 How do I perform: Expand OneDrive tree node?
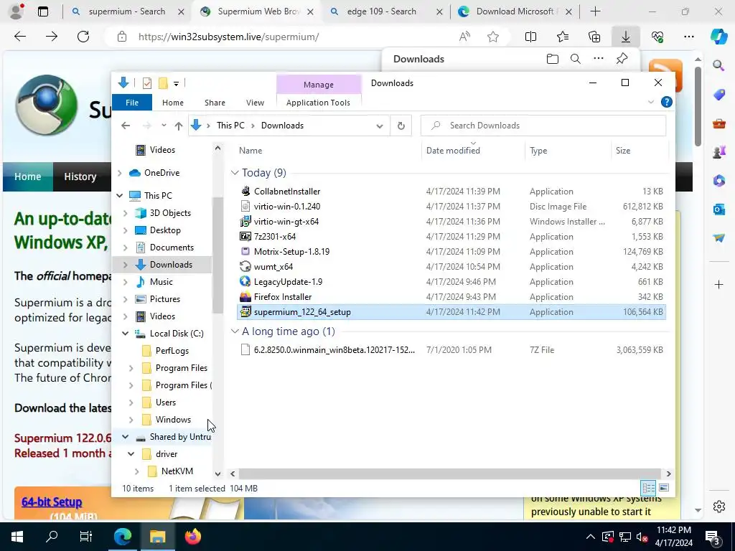[x=120, y=173]
